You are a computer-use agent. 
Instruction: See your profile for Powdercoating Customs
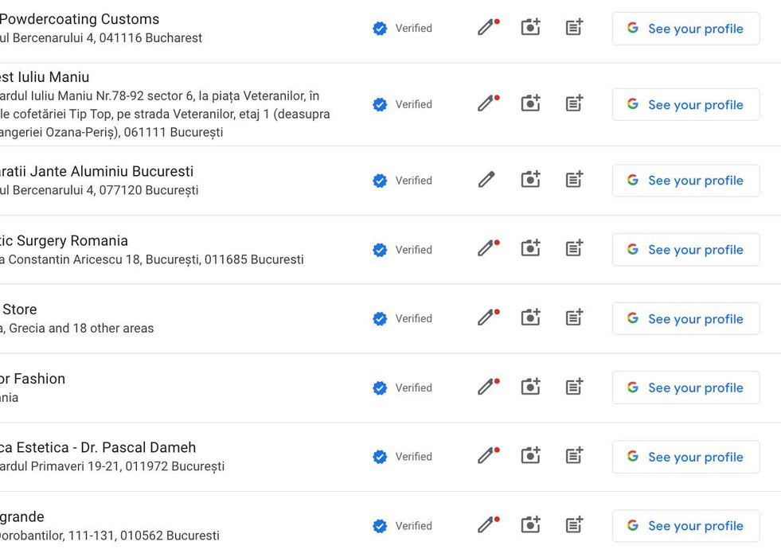(x=685, y=29)
